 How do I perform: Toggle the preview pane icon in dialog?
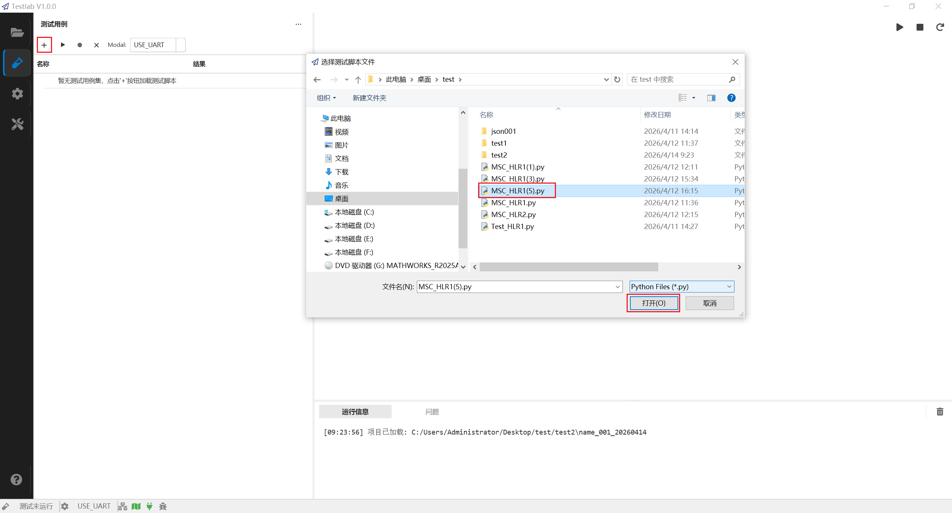(x=711, y=98)
